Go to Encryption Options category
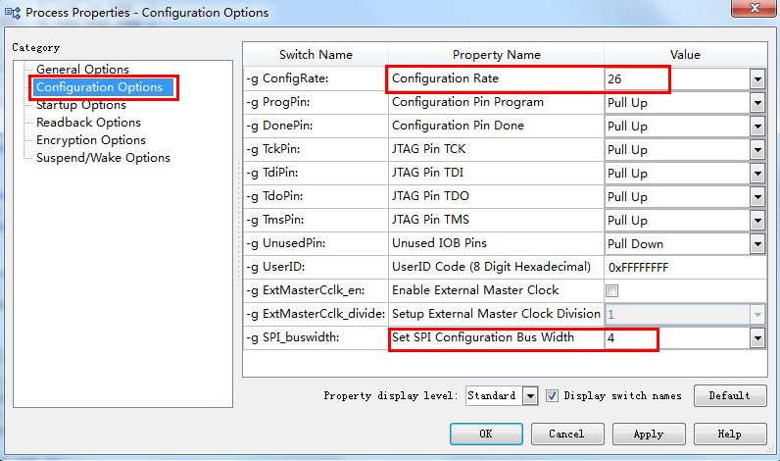This screenshot has width=780, height=461. click(x=91, y=140)
